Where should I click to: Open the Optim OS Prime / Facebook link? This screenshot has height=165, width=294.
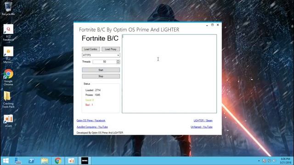click(91, 121)
